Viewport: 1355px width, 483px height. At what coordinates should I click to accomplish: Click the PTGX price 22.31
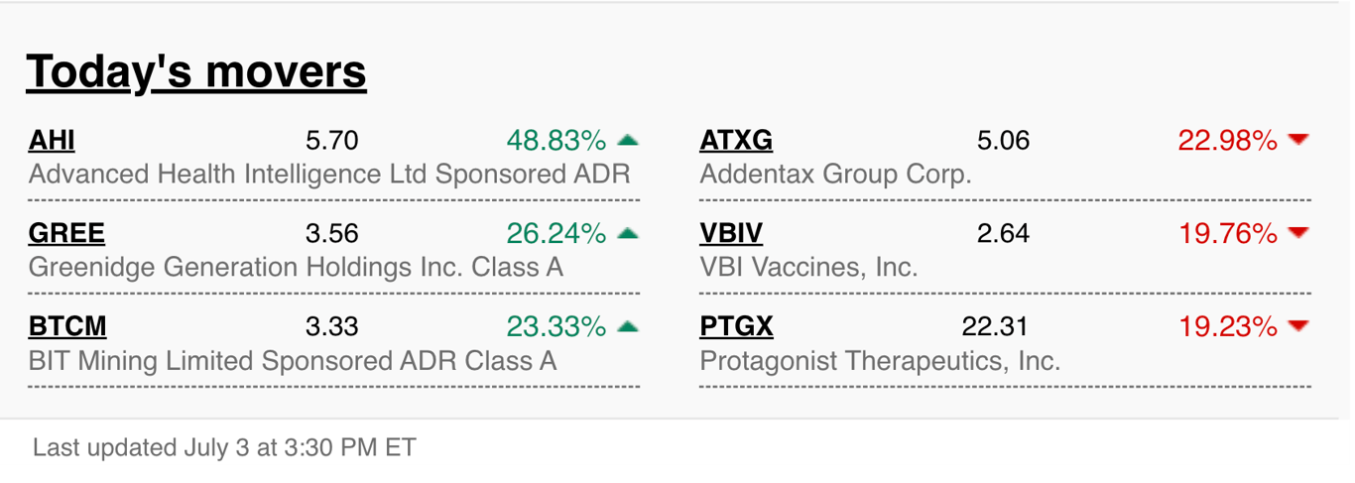995,326
